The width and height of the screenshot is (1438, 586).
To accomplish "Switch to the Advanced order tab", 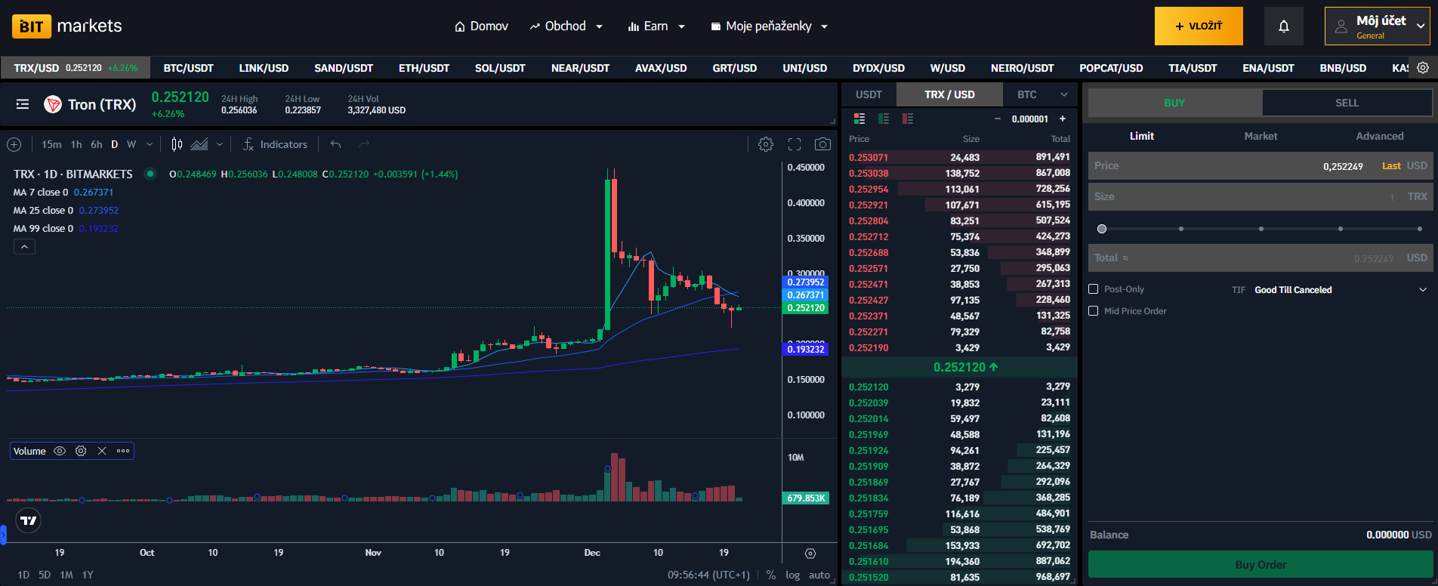I will tap(1379, 136).
